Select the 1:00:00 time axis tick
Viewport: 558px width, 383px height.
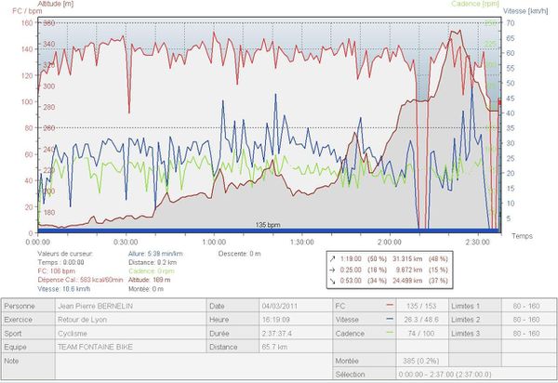tap(214, 243)
